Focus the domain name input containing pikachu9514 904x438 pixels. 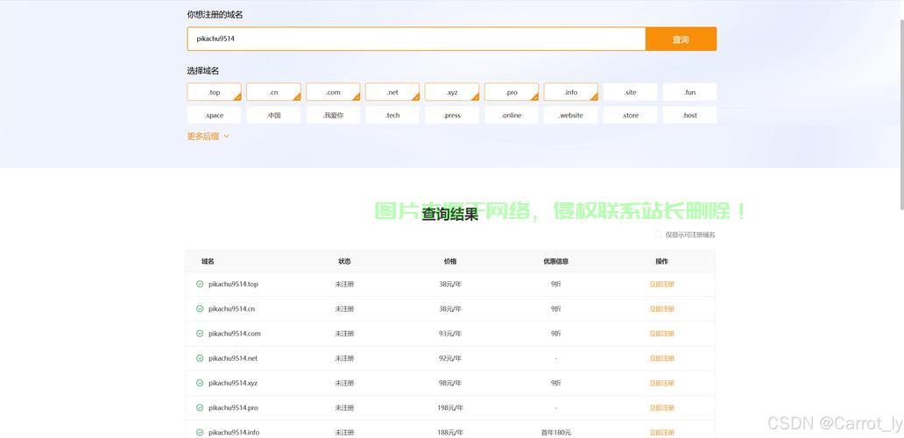416,39
